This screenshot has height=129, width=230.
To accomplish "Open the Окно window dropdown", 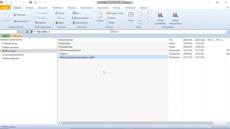I will [x=131, y=18].
